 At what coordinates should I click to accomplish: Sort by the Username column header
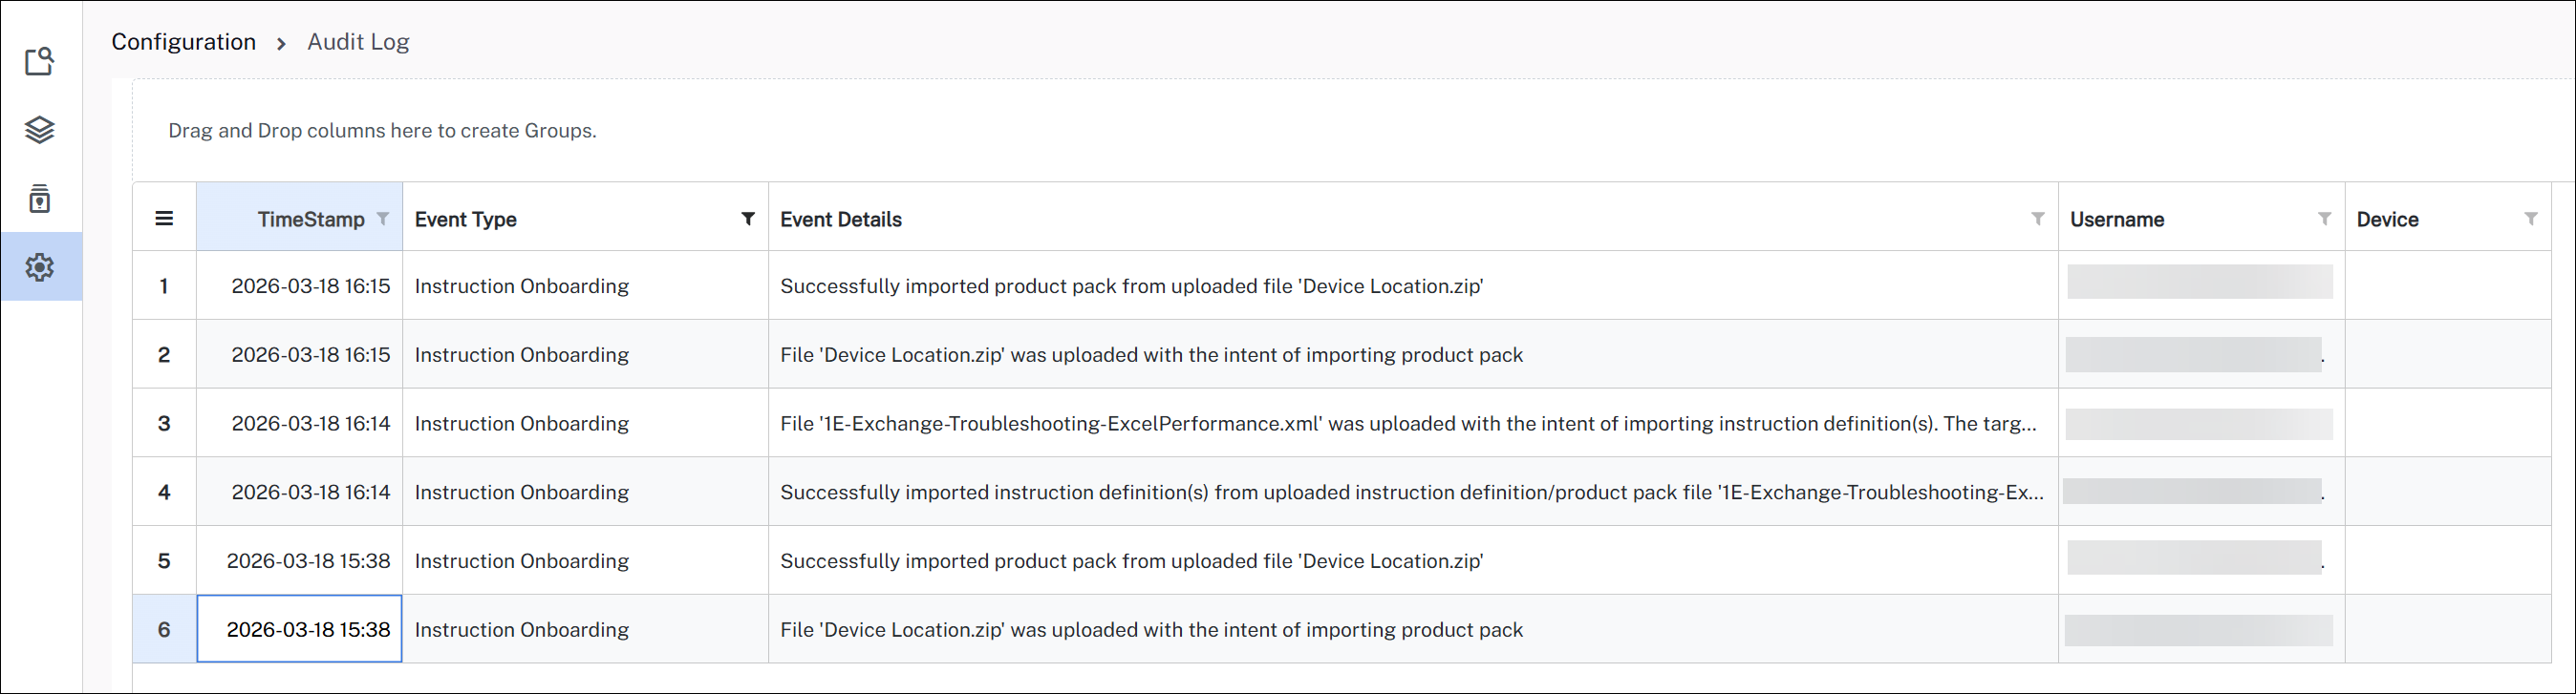(2117, 220)
